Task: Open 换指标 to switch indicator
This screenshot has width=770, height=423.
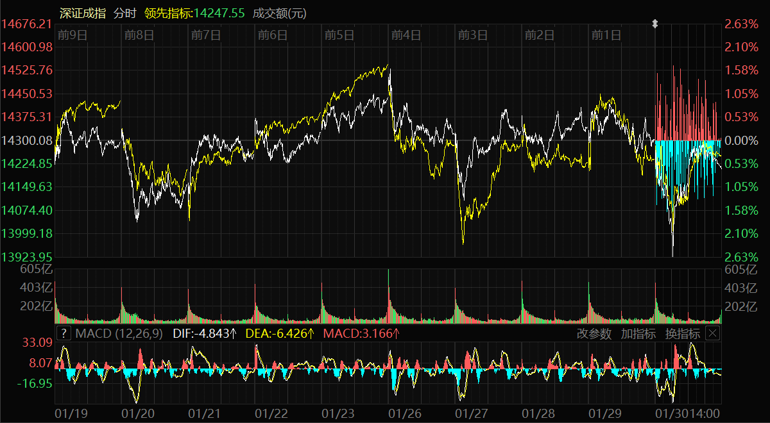Action: point(682,333)
